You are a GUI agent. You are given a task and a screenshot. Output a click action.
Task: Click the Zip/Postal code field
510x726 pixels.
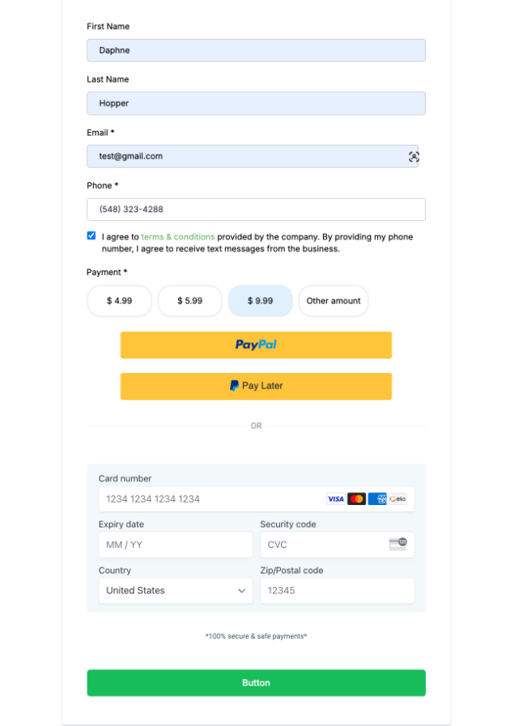tap(337, 591)
